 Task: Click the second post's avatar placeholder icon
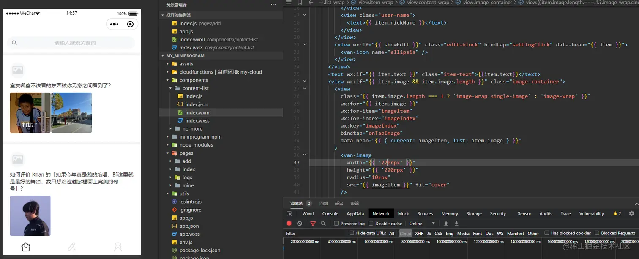[17, 159]
